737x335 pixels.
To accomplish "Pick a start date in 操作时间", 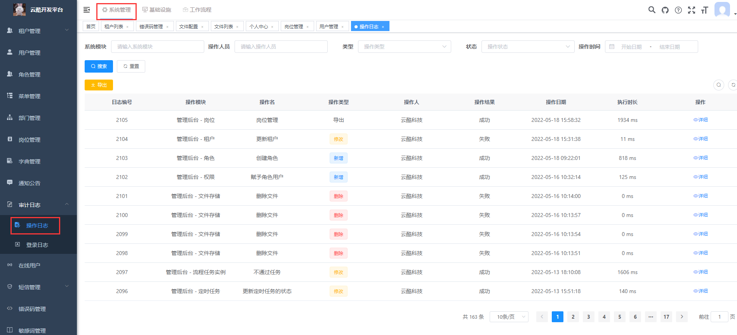I will pos(631,47).
